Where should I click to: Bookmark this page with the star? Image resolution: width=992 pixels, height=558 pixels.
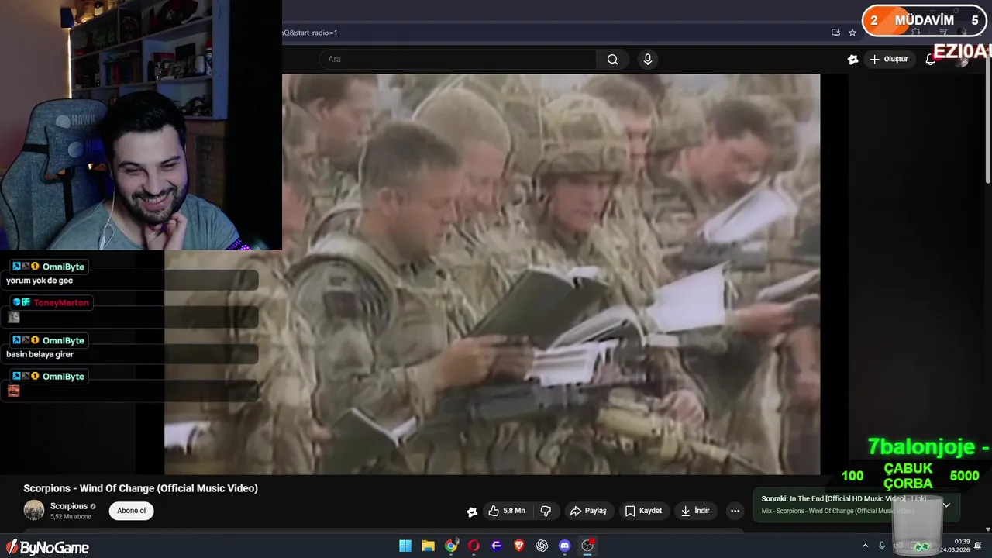click(852, 33)
